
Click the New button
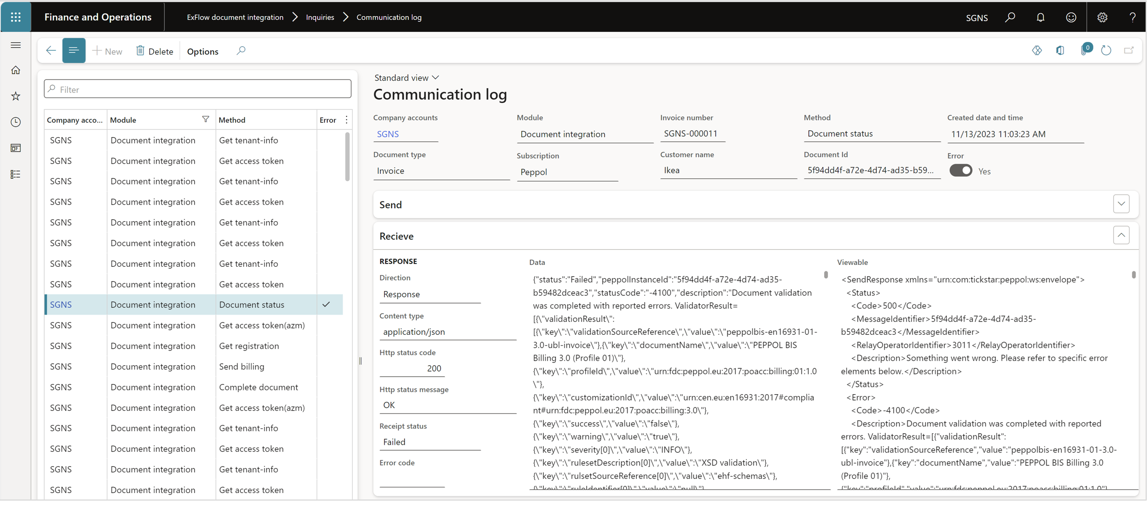[x=107, y=51]
